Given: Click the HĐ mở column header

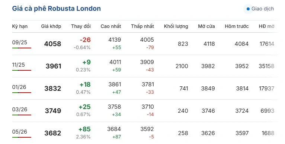Looking at the screenshot, I should (266, 26).
